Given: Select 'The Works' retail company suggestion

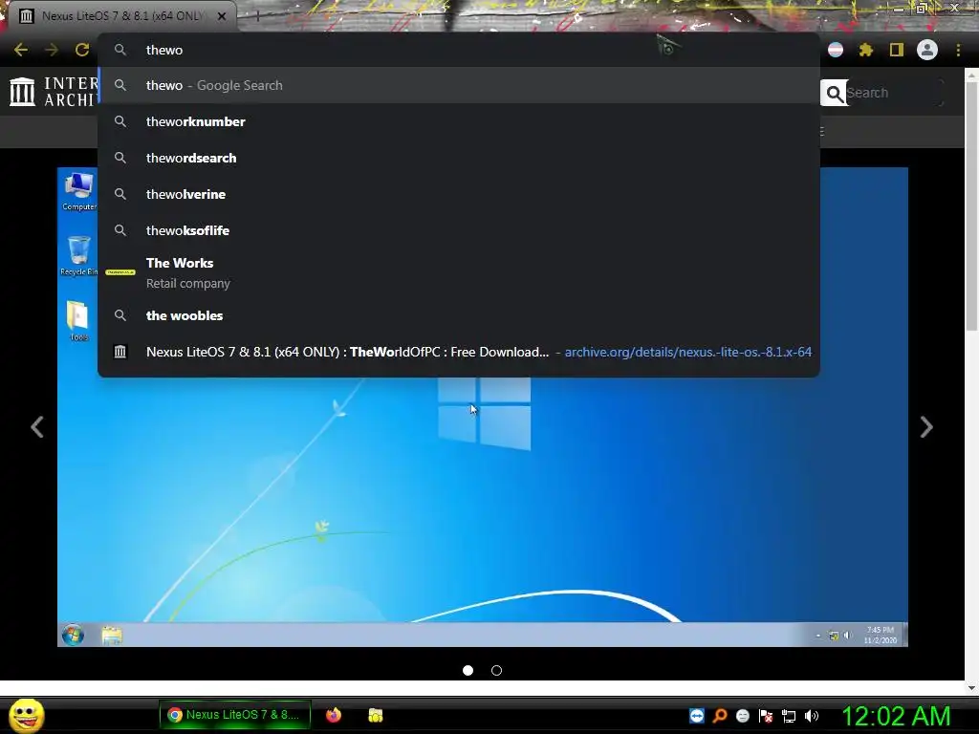Looking at the screenshot, I should (459, 272).
